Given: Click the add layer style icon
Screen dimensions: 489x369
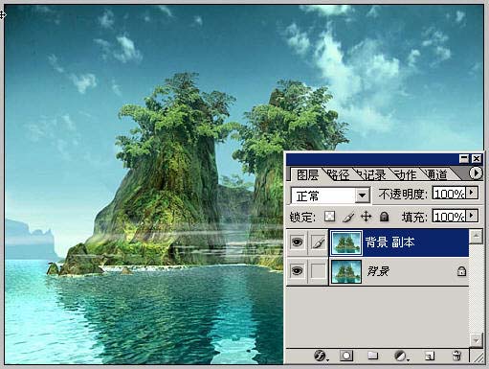Looking at the screenshot, I should (x=320, y=356).
